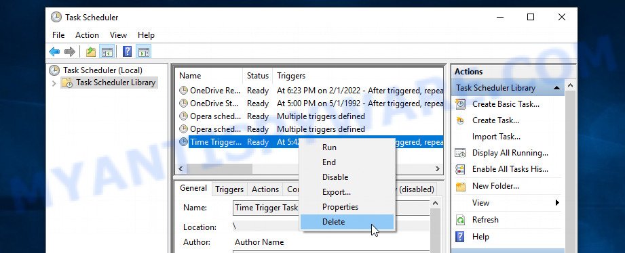The width and height of the screenshot is (625, 253).
Task: Click the OneDrive St... task clock icon
Action: click(x=183, y=103)
